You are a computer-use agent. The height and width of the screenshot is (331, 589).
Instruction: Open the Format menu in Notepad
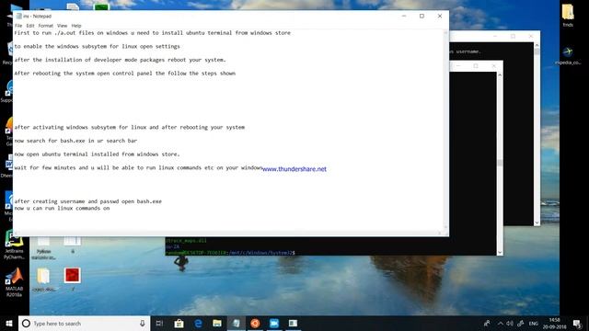pyautogui.click(x=45, y=26)
